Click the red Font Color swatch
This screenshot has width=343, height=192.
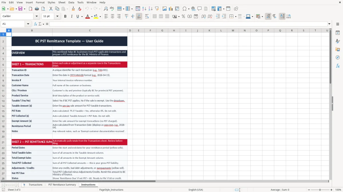tap(87, 16)
